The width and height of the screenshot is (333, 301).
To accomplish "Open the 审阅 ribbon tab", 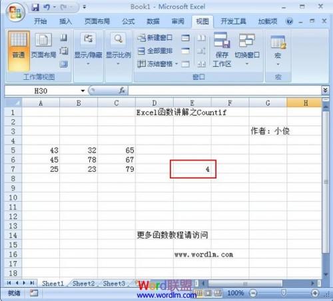I will pos(178,21).
